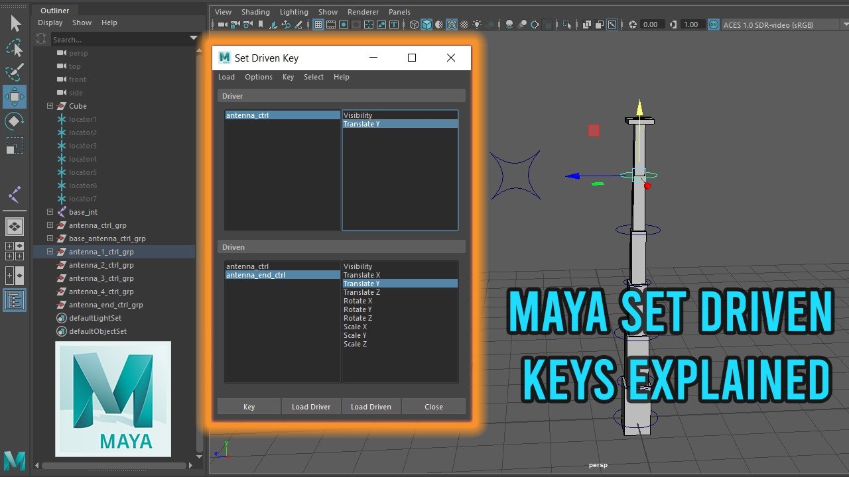Image resolution: width=849 pixels, height=477 pixels.
Task: Toggle the Film Gate icon
Action: [331, 25]
